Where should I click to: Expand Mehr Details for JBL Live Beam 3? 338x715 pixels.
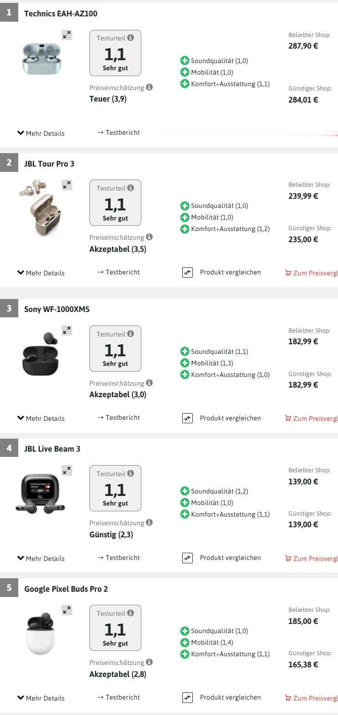click(40, 559)
